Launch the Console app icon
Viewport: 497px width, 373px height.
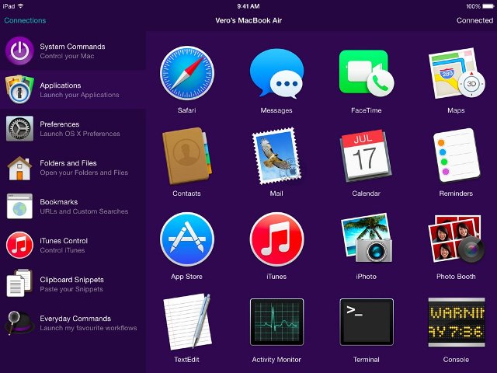(457, 322)
